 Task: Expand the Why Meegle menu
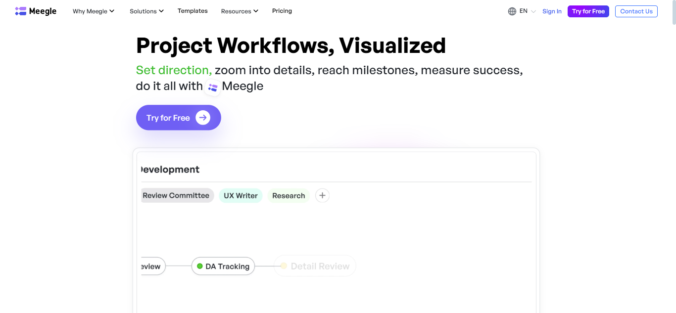94,11
